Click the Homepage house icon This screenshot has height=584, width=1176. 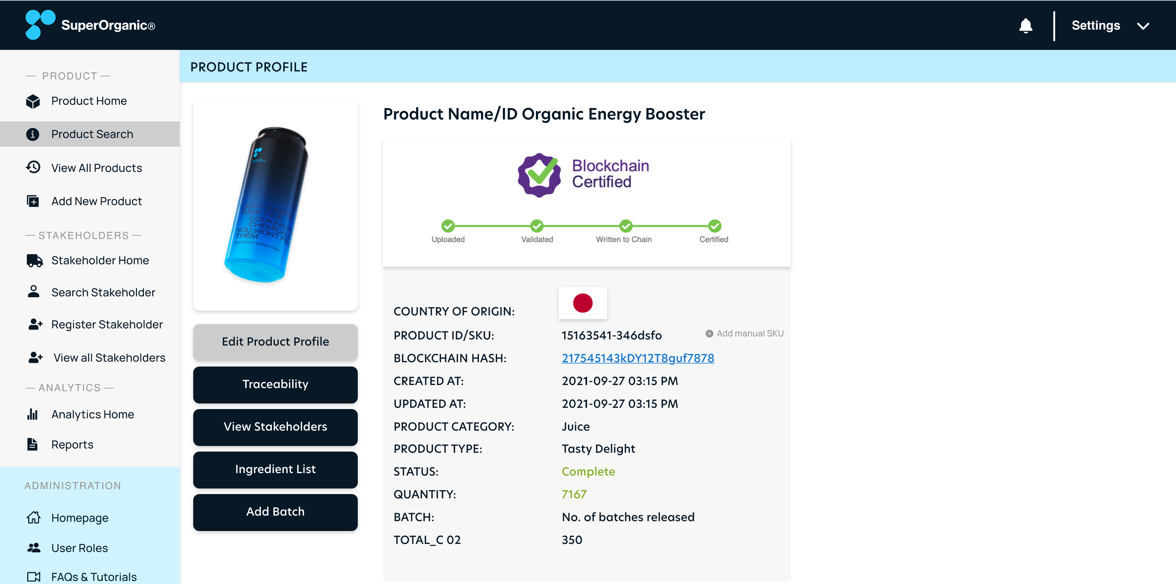pyautogui.click(x=33, y=517)
